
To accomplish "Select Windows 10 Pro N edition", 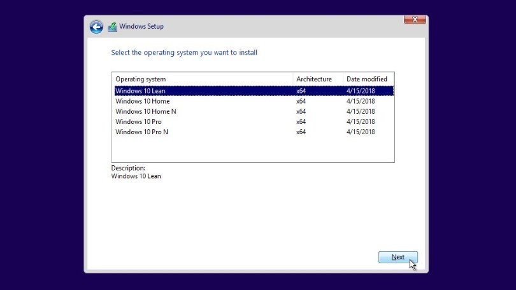I will (x=141, y=132).
